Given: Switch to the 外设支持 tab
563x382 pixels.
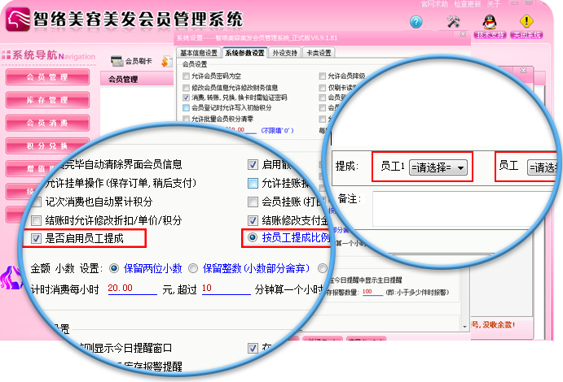Looking at the screenshot, I should coord(284,53).
